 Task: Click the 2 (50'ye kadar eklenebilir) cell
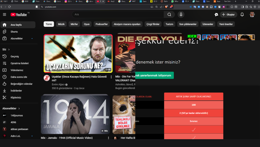click(x=194, y=113)
